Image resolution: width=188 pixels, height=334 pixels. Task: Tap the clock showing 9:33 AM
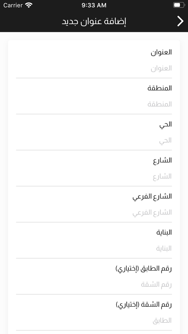pyautogui.click(x=94, y=5)
